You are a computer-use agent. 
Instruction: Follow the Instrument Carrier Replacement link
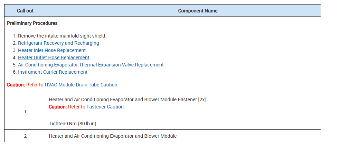(x=53, y=72)
